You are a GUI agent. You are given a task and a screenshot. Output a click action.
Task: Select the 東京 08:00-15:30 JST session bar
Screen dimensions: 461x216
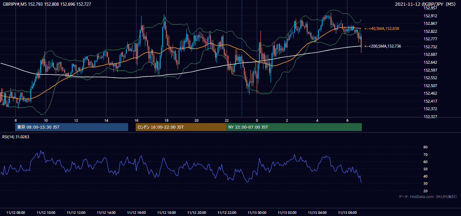click(71, 127)
